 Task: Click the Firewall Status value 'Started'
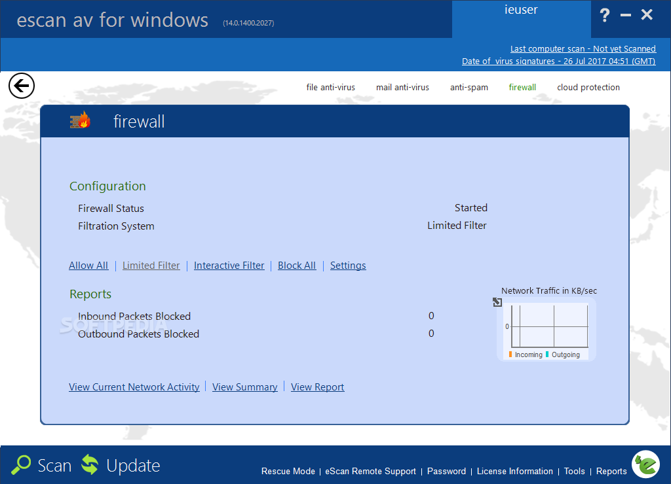[470, 208]
